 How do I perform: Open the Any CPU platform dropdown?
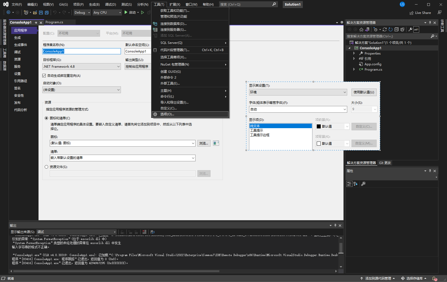click(x=107, y=13)
